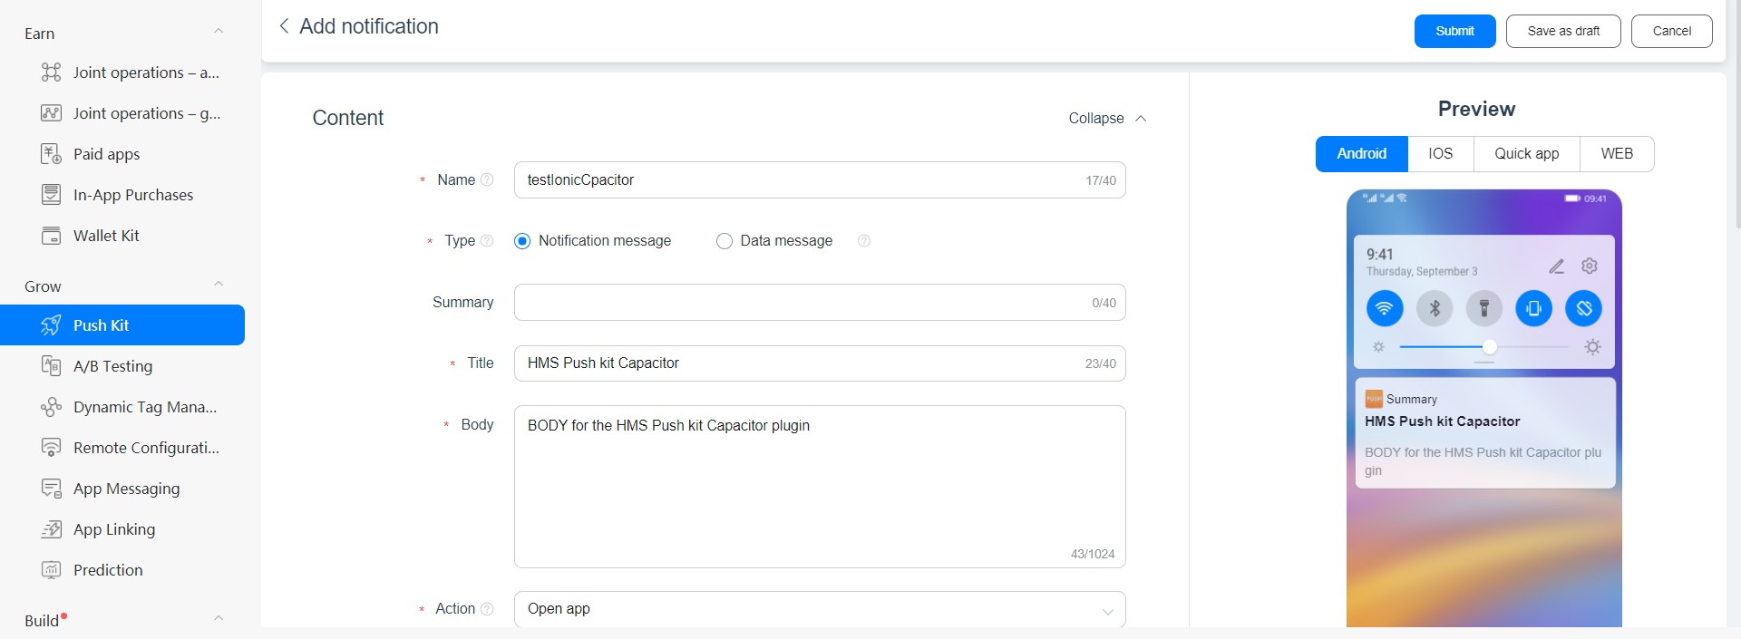
Task: Click the Dynamic Tag Manager icon
Action: (51, 407)
